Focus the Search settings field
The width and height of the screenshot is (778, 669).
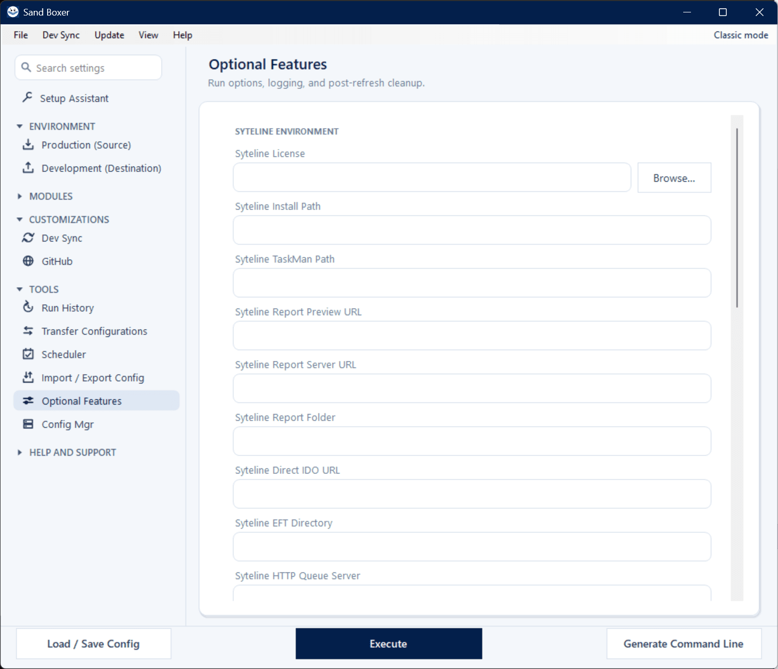click(88, 68)
